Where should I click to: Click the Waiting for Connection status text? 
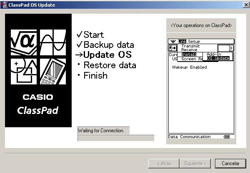101,131
